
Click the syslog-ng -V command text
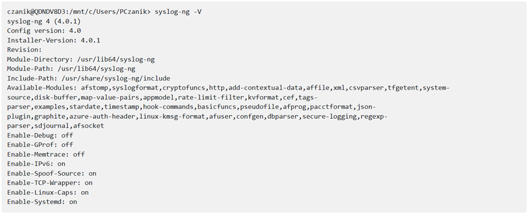(178, 12)
